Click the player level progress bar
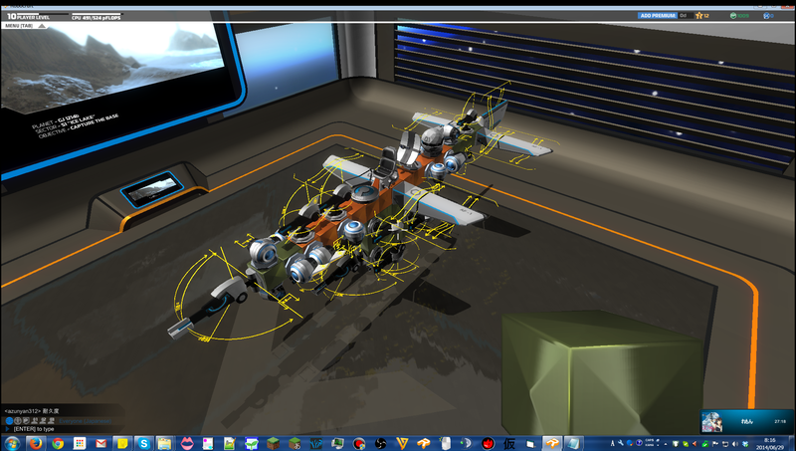 tap(43, 14)
